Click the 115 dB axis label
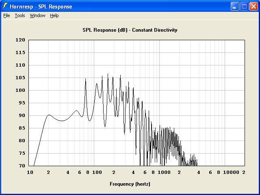This screenshot has width=260, height=195. pyautogui.click(x=20, y=52)
